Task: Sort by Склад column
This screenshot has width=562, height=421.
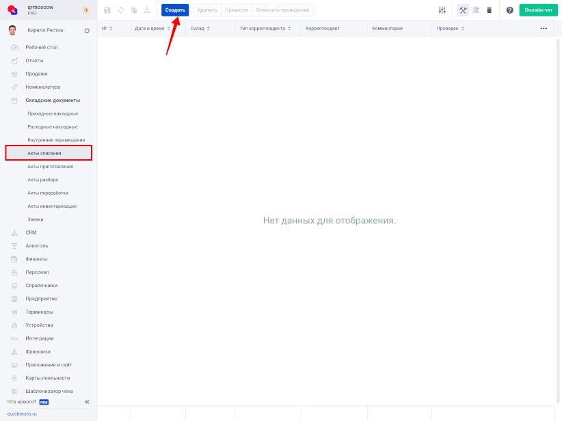Action: 209,28
